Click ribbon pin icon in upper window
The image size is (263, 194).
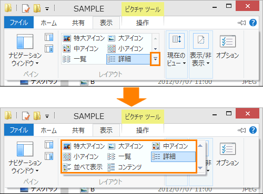[x=241, y=23]
